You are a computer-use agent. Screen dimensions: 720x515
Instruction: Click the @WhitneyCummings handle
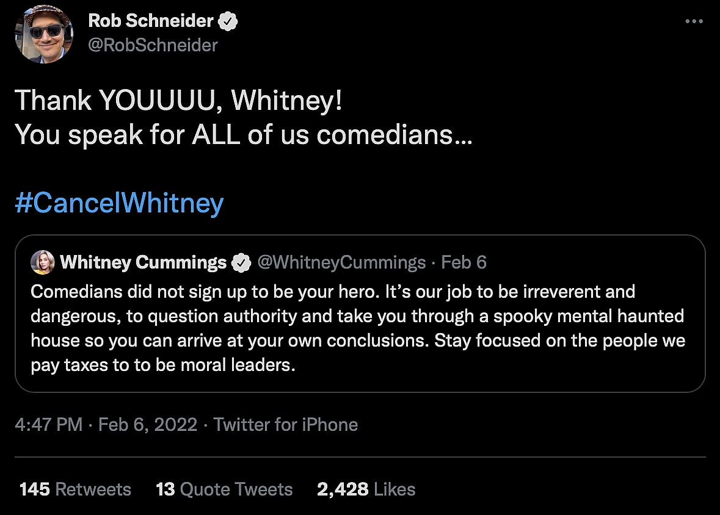[x=341, y=262]
